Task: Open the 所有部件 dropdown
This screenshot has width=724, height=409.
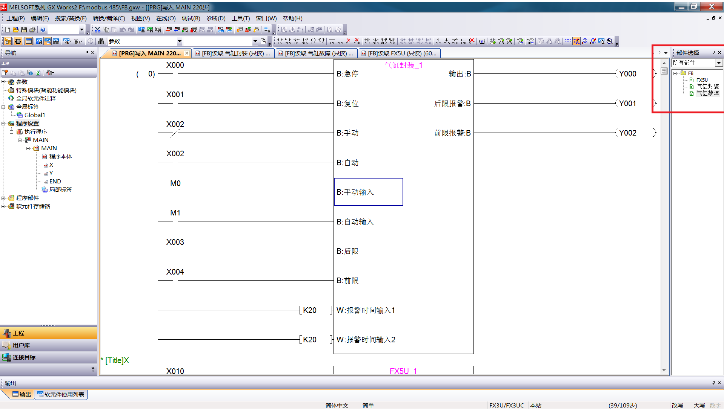Action: click(x=719, y=63)
